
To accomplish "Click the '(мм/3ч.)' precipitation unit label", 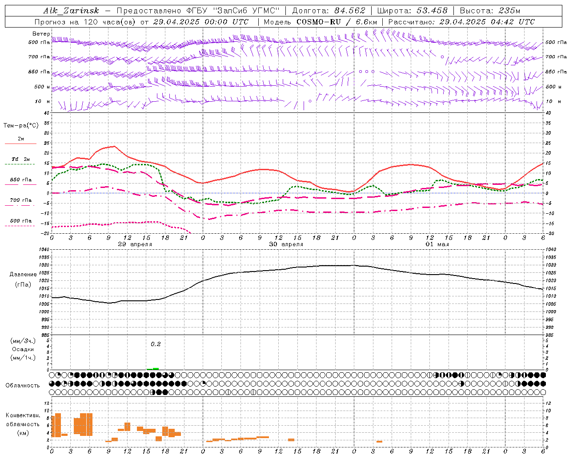I will pyautogui.click(x=23, y=341).
